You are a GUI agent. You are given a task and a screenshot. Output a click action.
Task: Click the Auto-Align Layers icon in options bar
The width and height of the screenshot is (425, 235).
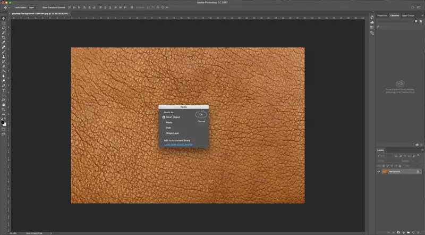click(132, 7)
